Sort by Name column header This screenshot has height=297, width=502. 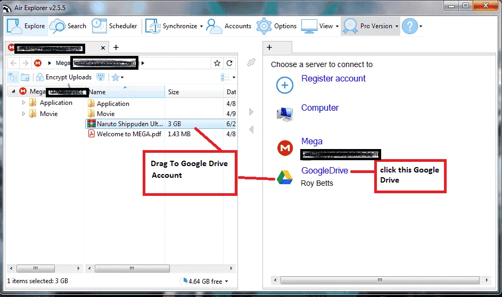(125, 92)
